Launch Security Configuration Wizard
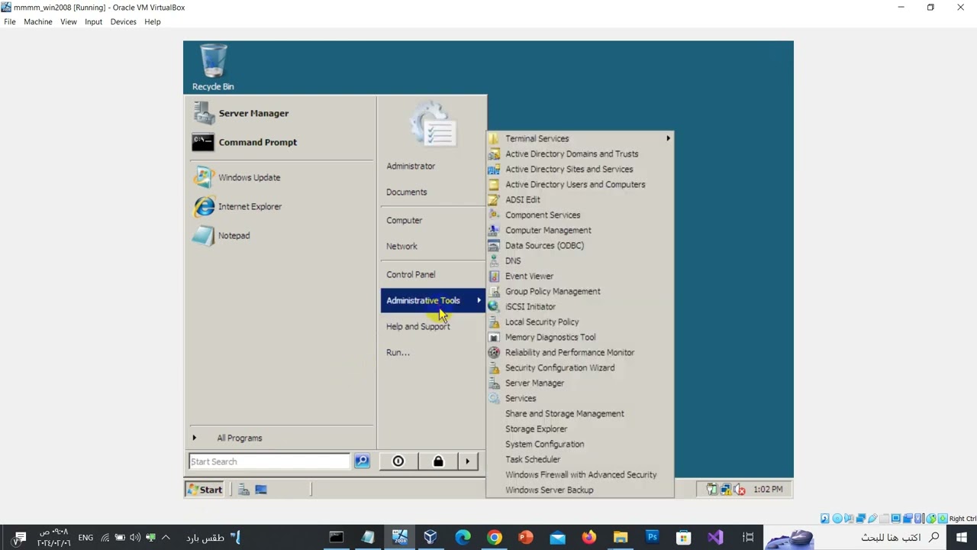 click(x=580, y=367)
